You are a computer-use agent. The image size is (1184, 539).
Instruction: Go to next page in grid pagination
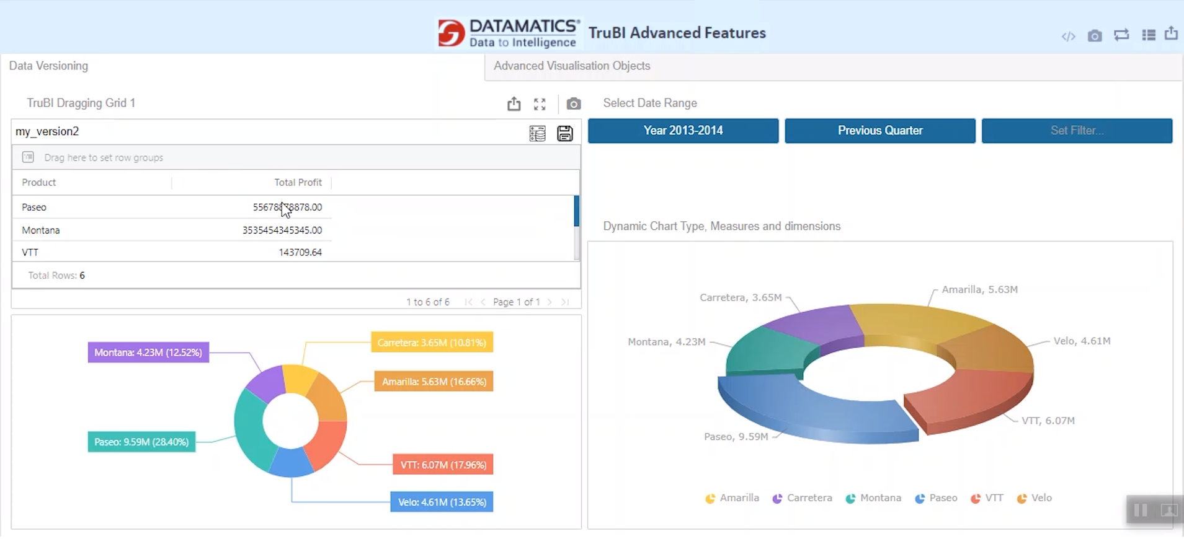(x=550, y=302)
